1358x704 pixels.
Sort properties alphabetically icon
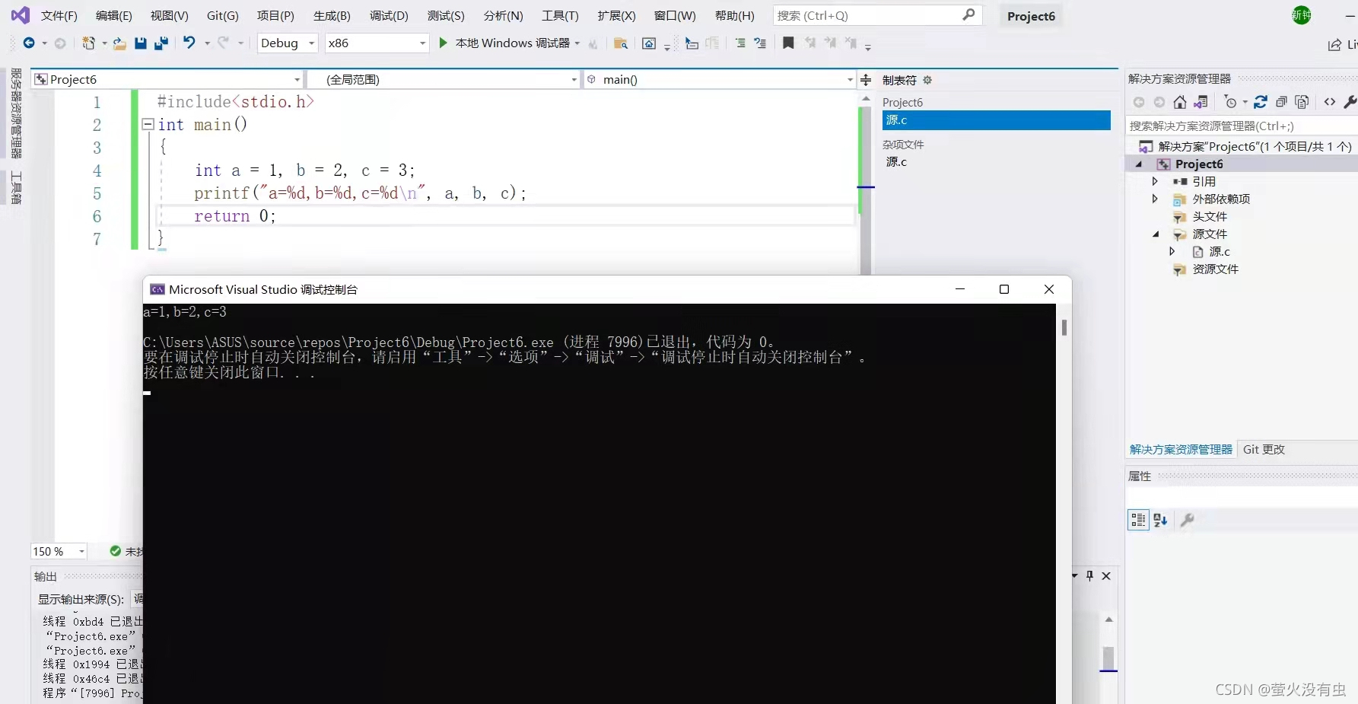[1160, 520]
